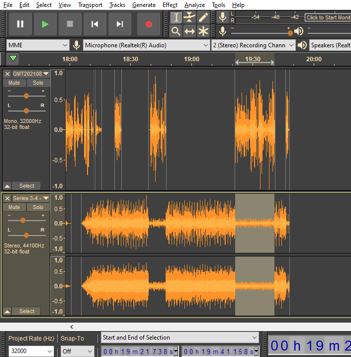Open the Select menu

tap(44, 5)
